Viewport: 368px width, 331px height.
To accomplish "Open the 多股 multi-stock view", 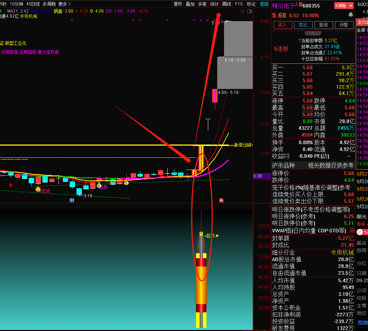I will 202,4.
